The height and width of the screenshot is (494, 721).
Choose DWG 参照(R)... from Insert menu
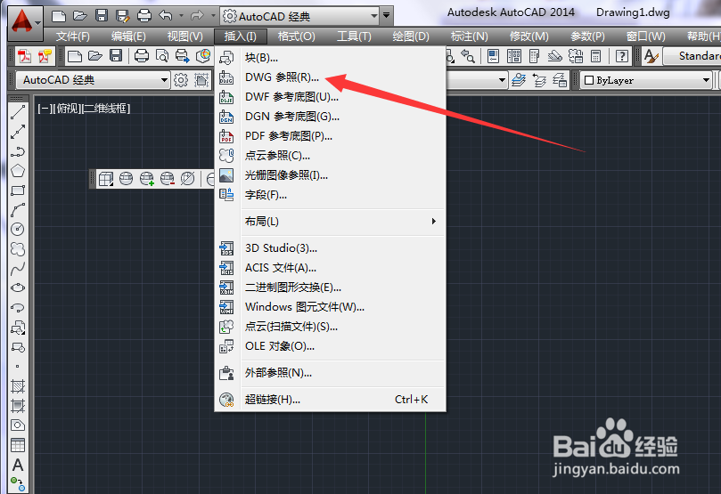click(330, 77)
